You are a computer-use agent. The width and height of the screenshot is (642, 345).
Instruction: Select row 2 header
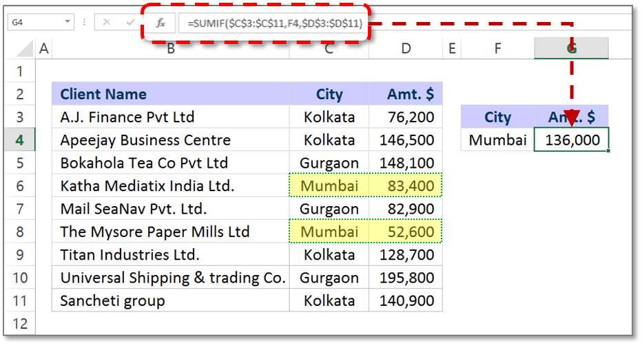click(20, 94)
